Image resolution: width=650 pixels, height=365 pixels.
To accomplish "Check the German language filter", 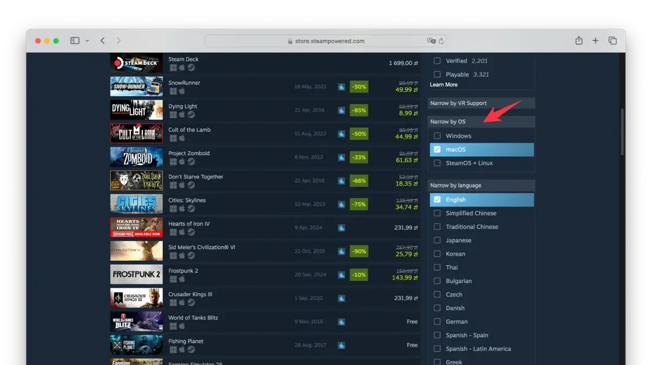I will 437,322.
